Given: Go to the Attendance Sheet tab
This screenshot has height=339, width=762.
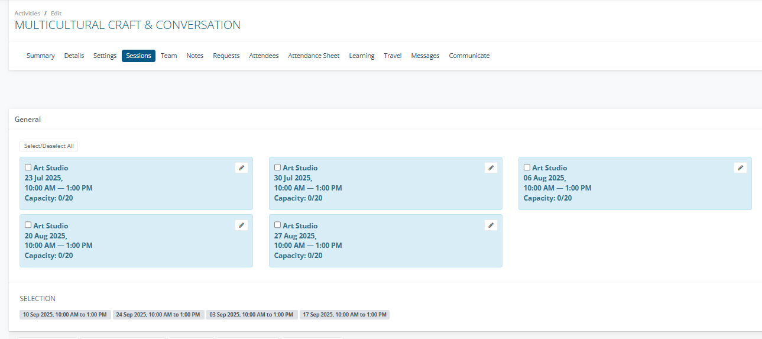Looking at the screenshot, I should coord(314,56).
